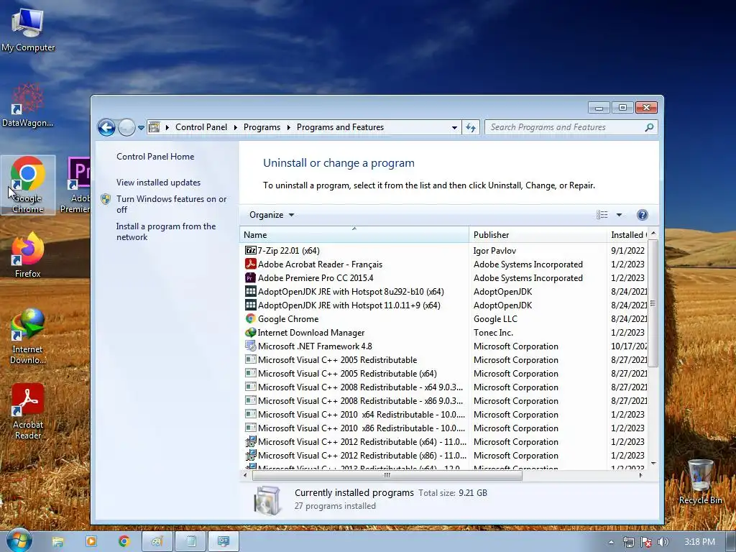Select Microsoft Visual C++ 2008 Redistributable x86 row
The image size is (736, 552).
coord(445,401)
